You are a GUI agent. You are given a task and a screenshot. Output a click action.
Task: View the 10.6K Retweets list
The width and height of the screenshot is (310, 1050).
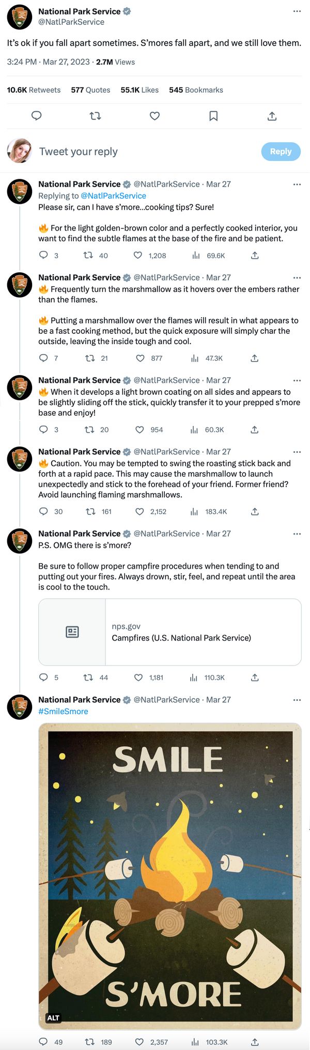click(34, 90)
